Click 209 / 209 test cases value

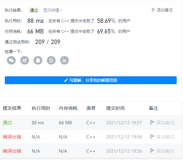[x=48, y=42]
